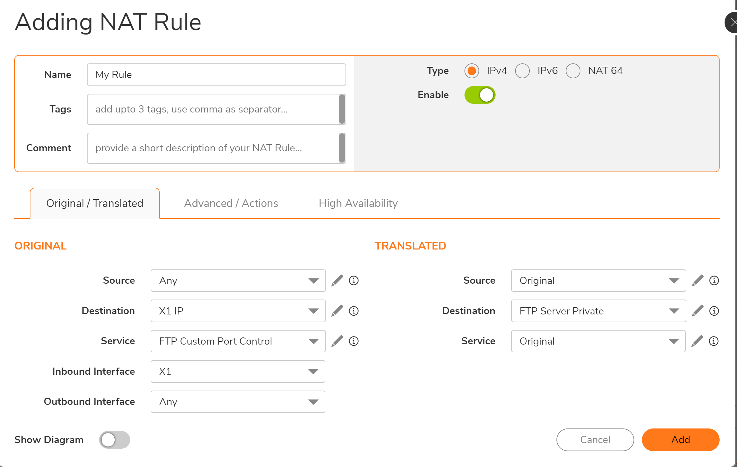This screenshot has height=467, width=737.
Task: Click info icon beside Original Service
Action: (354, 341)
